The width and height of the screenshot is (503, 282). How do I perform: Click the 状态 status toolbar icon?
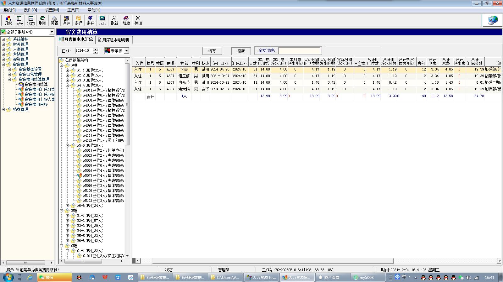click(31, 20)
